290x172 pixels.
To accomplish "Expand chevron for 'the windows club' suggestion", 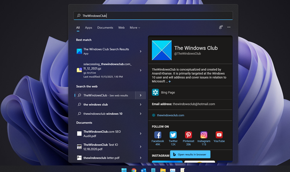I will [x=140, y=105].
